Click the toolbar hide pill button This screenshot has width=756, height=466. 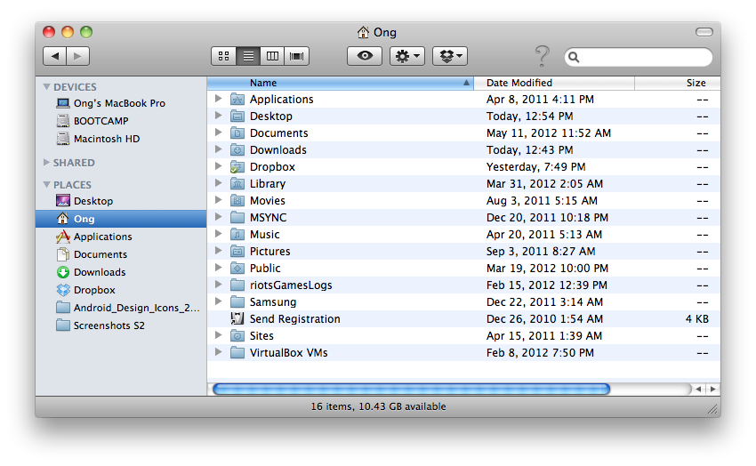coord(704,32)
